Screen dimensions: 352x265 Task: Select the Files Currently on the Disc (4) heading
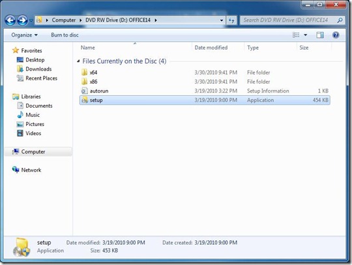125,61
